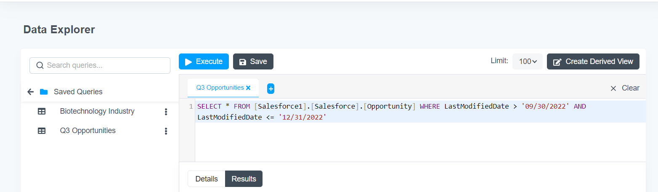The width and height of the screenshot is (658, 192).
Task: Add a new query tab with plus icon
Action: (x=271, y=88)
